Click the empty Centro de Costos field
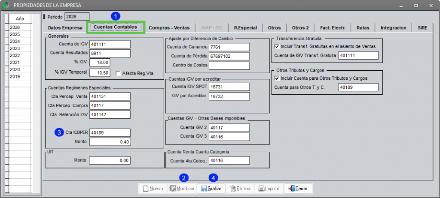 click(229, 66)
